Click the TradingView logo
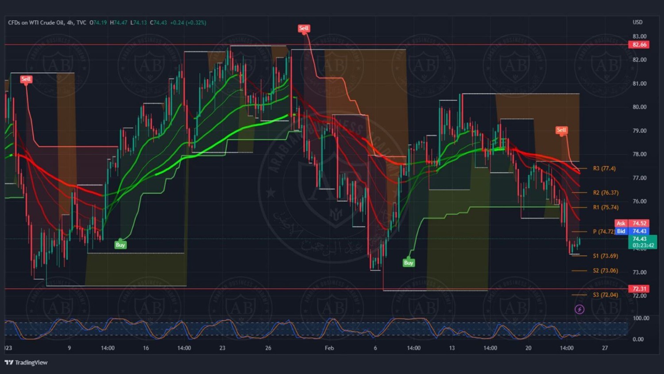This screenshot has width=664, height=374. pyautogui.click(x=26, y=362)
